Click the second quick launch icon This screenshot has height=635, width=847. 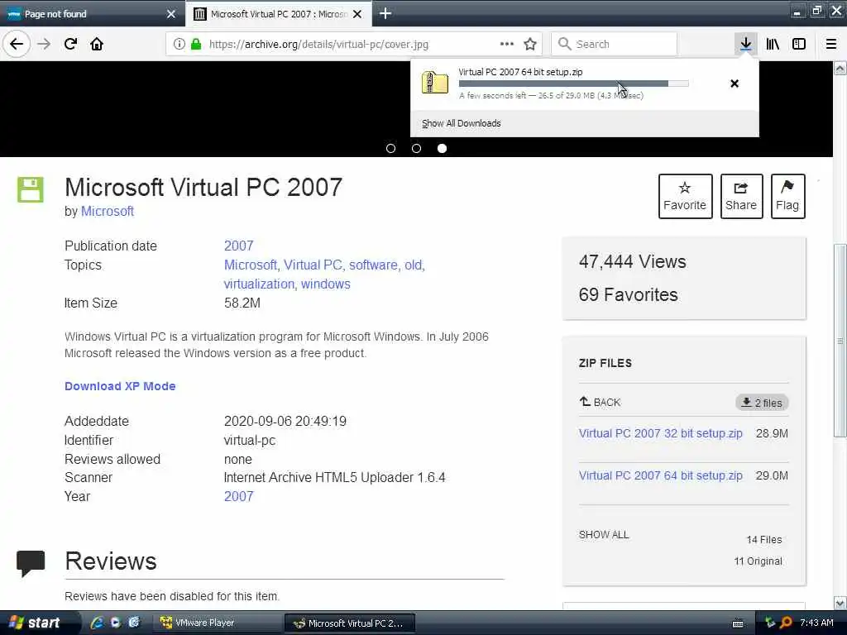(x=115, y=623)
